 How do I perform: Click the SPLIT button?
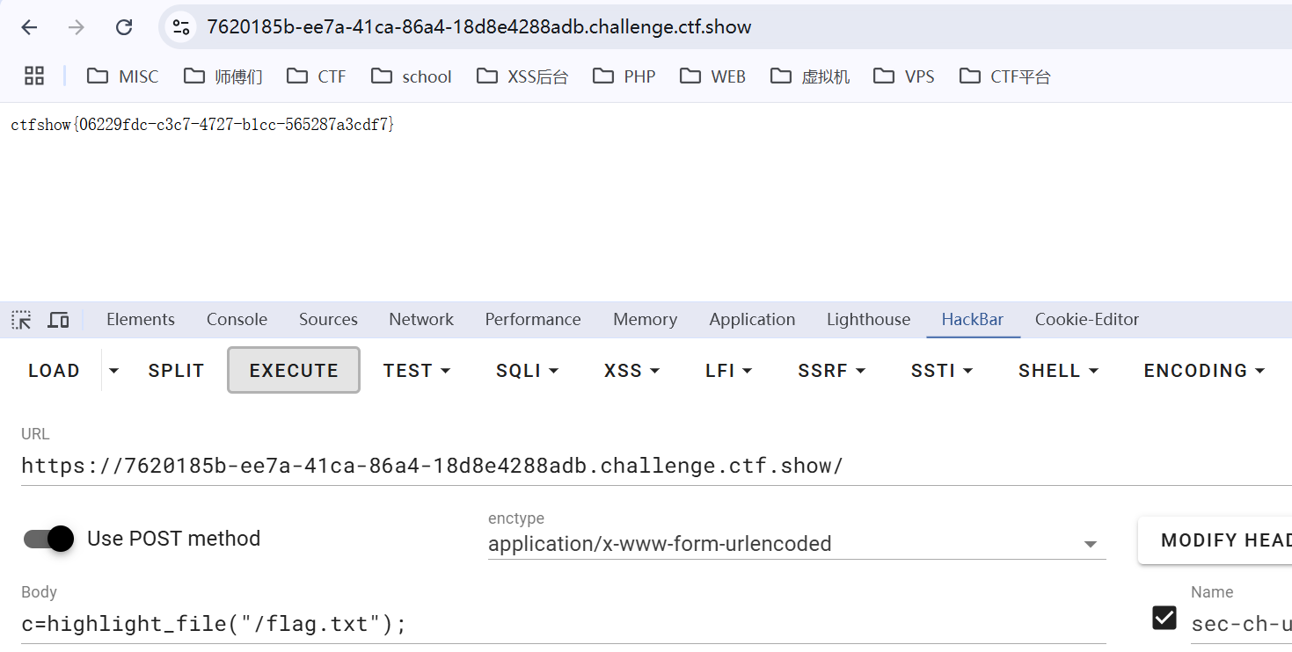(176, 371)
